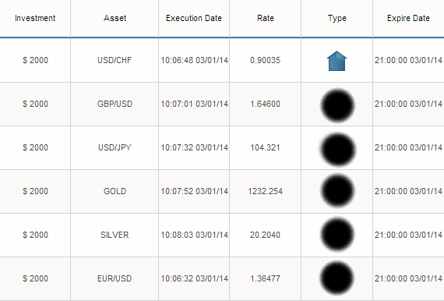Select the SILVER asset name
This screenshot has width=444, height=301.
pyautogui.click(x=115, y=235)
